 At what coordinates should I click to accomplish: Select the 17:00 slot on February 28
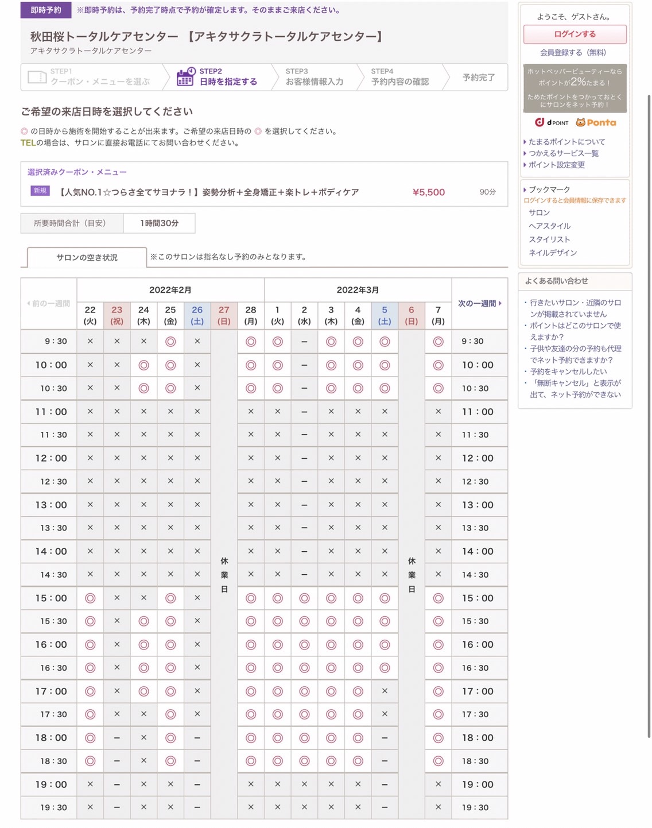[251, 691]
